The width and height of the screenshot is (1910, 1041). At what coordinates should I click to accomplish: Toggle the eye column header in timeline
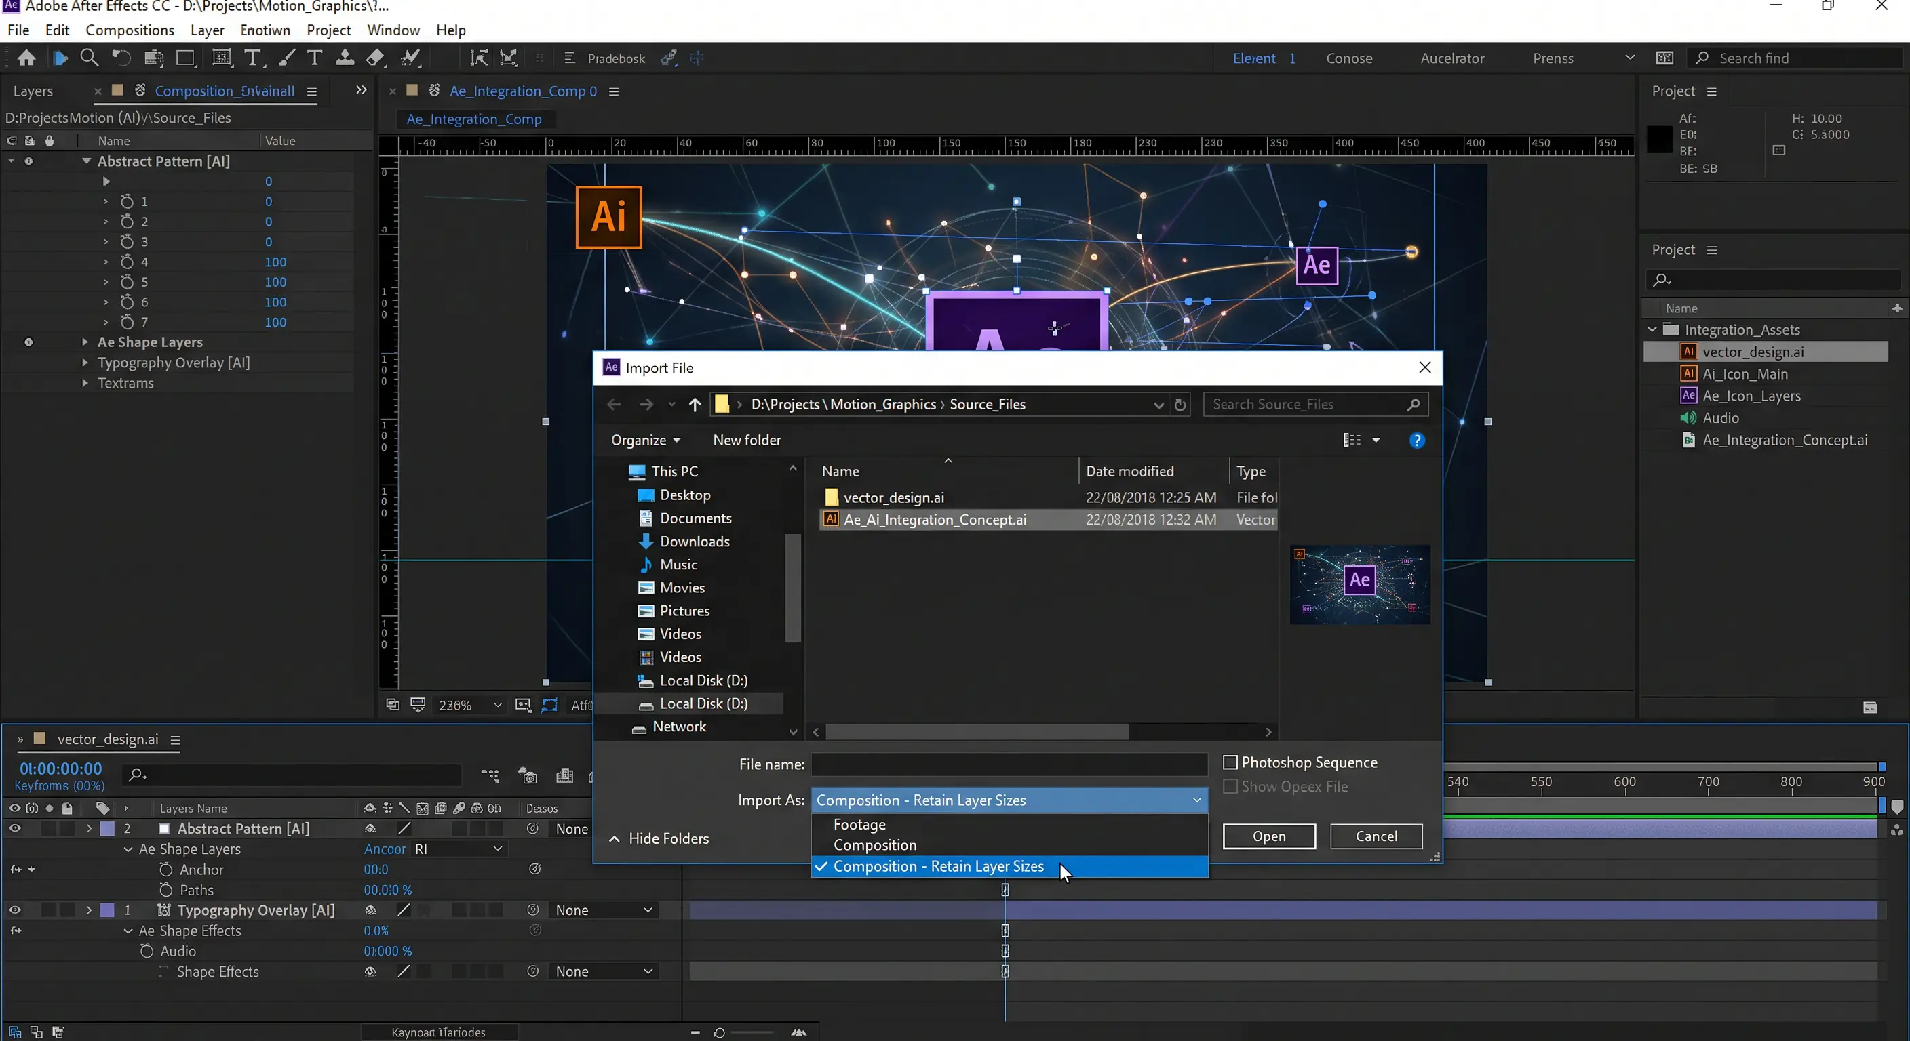click(x=15, y=809)
